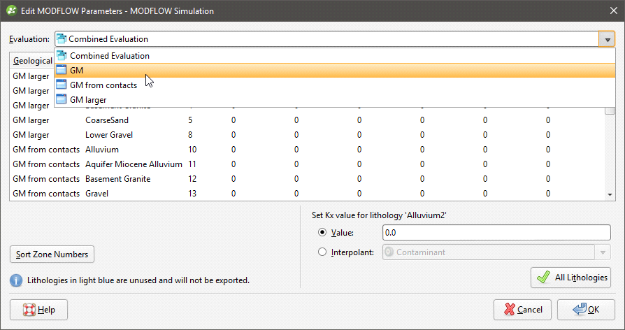Screen dimensions: 625x330
Task: Click the info icon beside lithologies note
Action: (16, 280)
